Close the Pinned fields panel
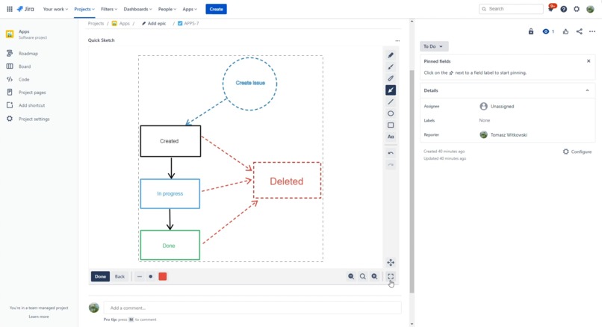Screen dimensions: 602x327 pos(589,61)
